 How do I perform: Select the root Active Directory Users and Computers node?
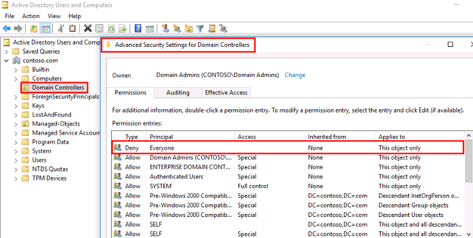click(x=56, y=42)
